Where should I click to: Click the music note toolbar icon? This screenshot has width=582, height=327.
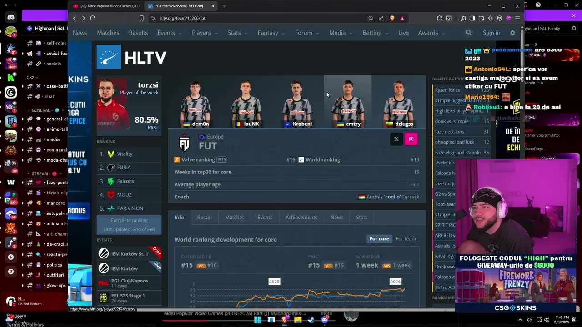point(463,18)
